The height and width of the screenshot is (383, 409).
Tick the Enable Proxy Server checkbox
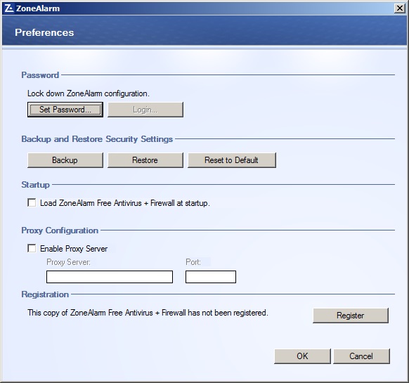(x=32, y=248)
